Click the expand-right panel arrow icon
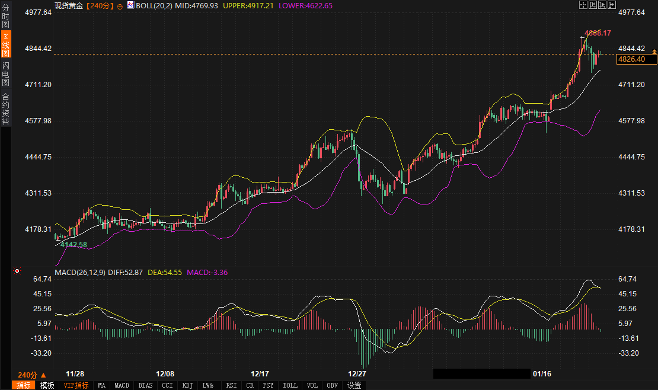This screenshot has width=658, height=390. (x=611, y=5)
